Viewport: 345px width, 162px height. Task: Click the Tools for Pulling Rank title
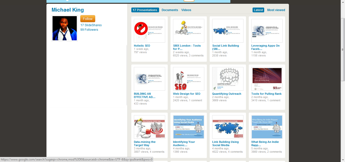pos(266,94)
